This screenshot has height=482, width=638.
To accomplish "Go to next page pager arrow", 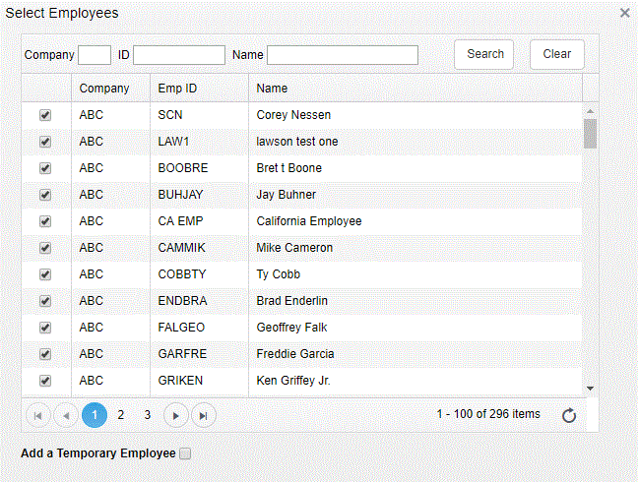I will click(x=176, y=415).
